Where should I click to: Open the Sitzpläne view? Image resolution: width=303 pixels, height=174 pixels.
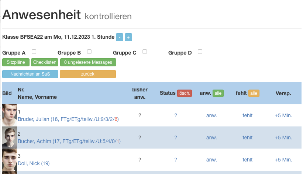16,62
